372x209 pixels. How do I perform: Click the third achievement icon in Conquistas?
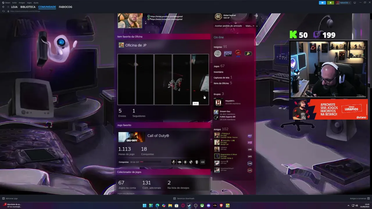(185, 162)
